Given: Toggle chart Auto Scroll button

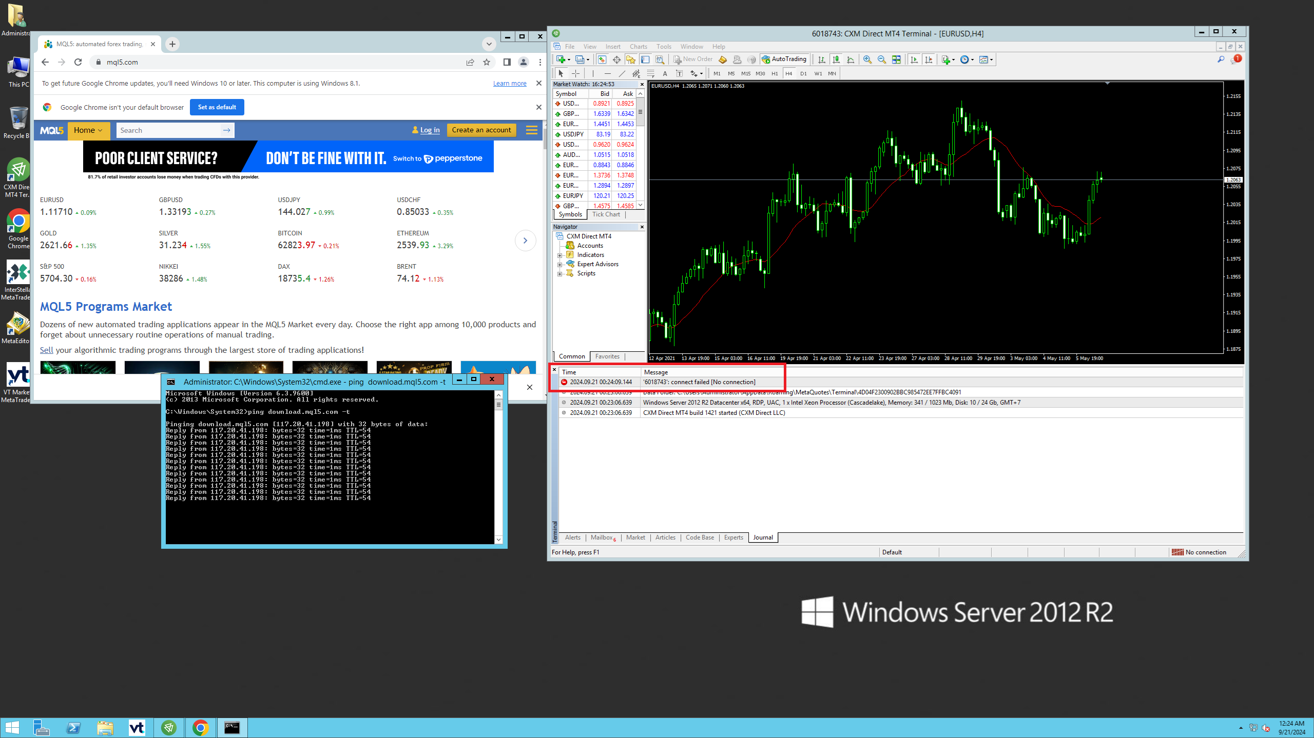Looking at the screenshot, I should click(914, 59).
